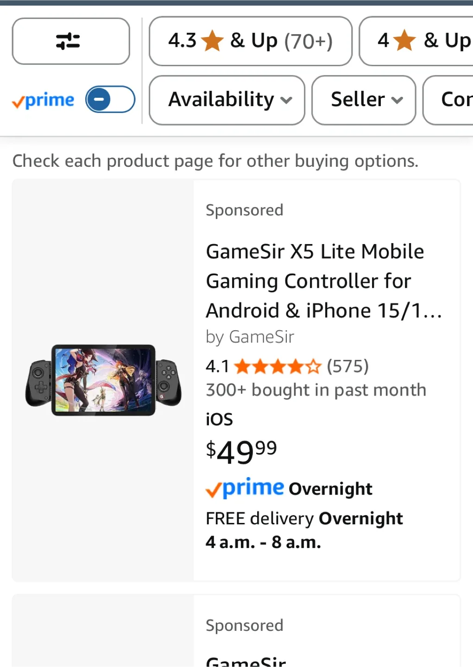473x667 pixels.
Task: Click the Prime Overnight badge
Action: click(289, 488)
